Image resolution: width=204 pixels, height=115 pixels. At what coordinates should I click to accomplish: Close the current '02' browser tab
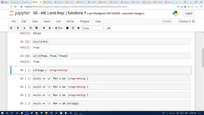tap(41, 2)
